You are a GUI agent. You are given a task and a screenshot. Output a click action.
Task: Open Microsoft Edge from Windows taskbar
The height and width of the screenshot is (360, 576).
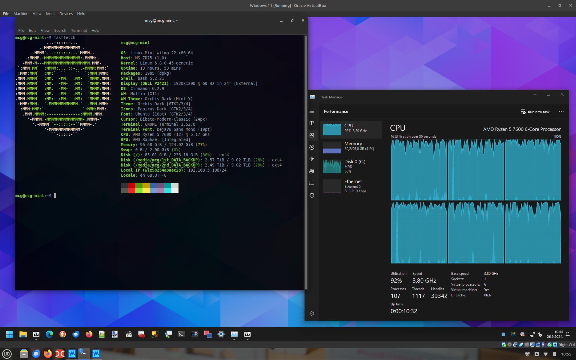(49, 334)
